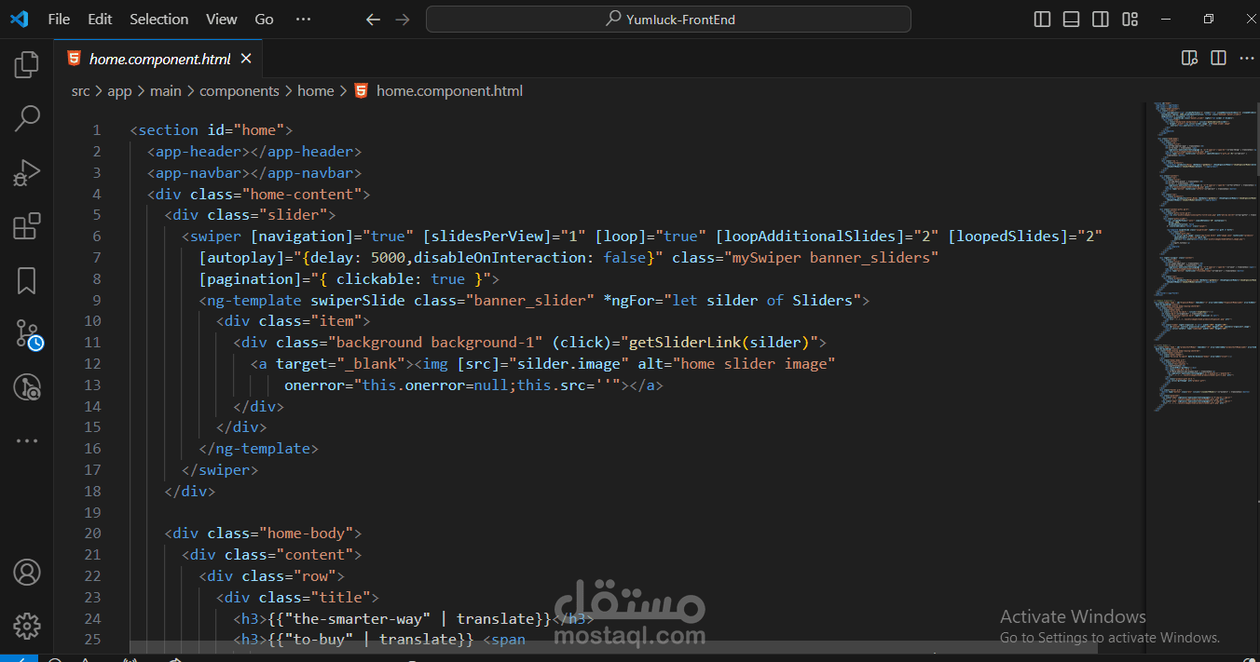This screenshot has height=662, width=1260.
Task: Click line number 6 in the gutter
Action: 97,236
